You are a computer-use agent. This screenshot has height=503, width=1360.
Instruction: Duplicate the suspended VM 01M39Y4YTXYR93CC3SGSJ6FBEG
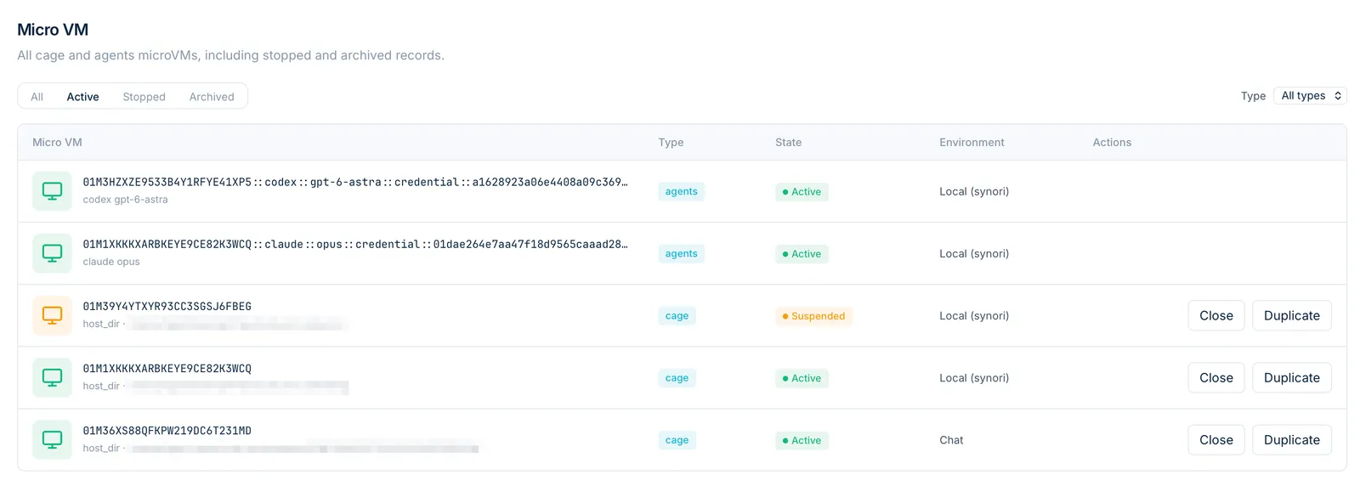1291,315
